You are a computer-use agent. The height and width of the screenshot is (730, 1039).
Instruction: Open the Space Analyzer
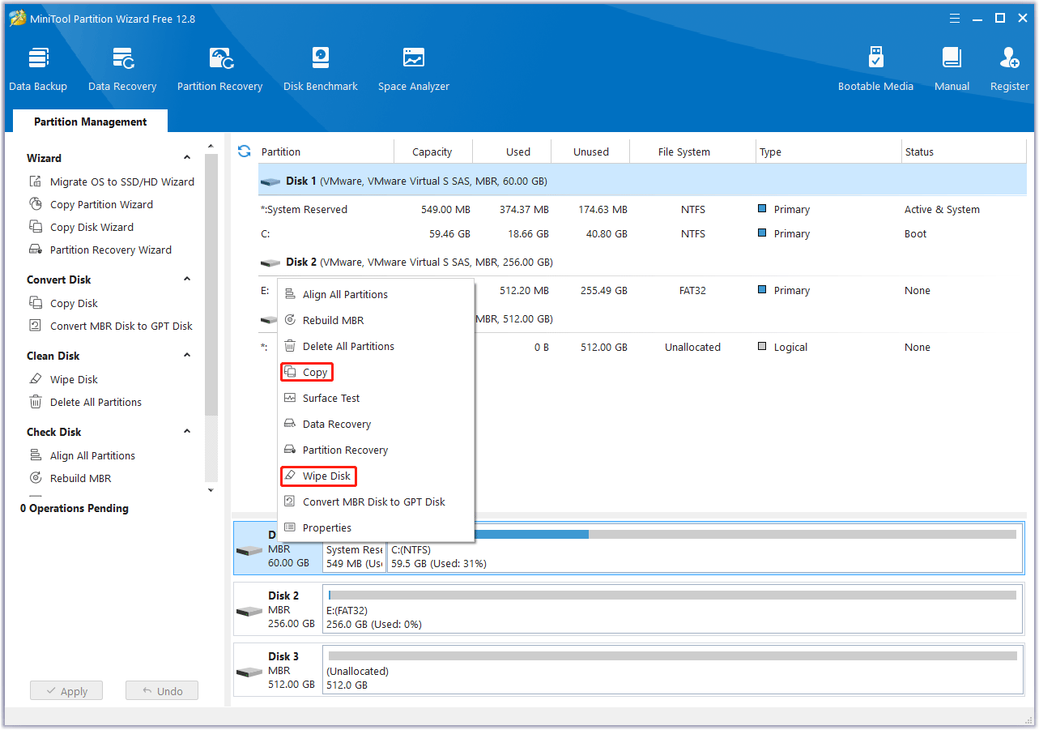coord(413,69)
